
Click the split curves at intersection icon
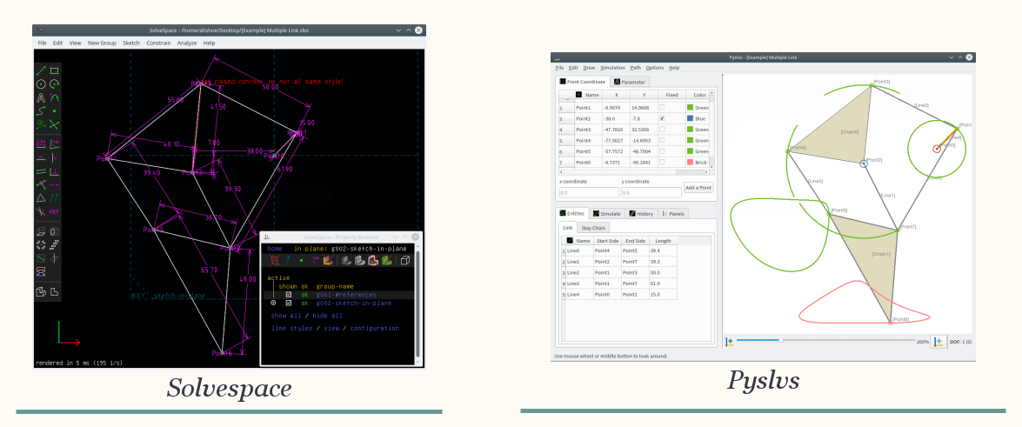click(55, 123)
